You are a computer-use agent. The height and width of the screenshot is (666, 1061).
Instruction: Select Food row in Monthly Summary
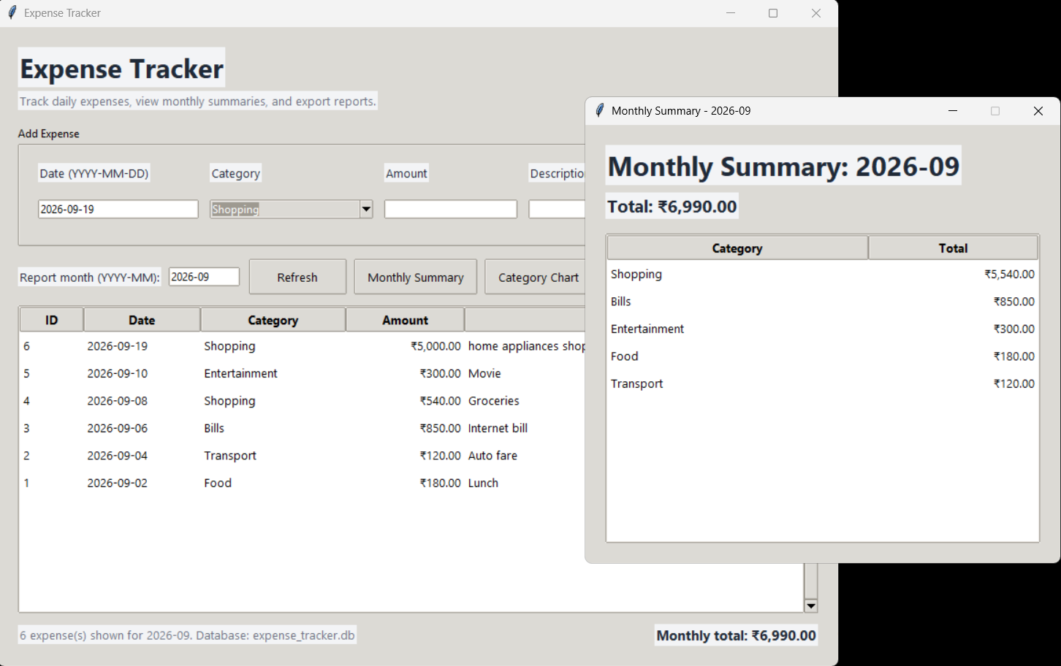coord(823,356)
